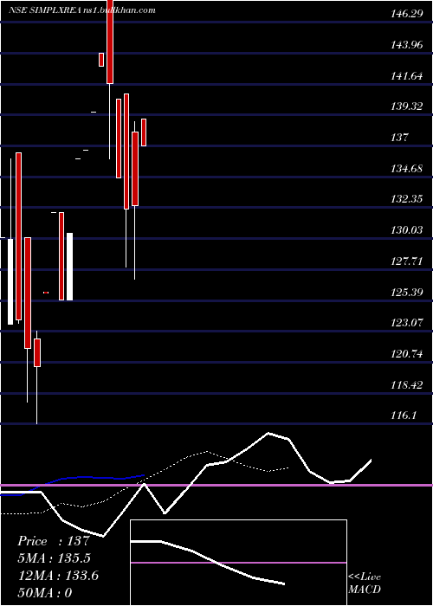The height and width of the screenshot is (606, 433).
Task: Click the last red candle near 137
Action: click(x=144, y=132)
